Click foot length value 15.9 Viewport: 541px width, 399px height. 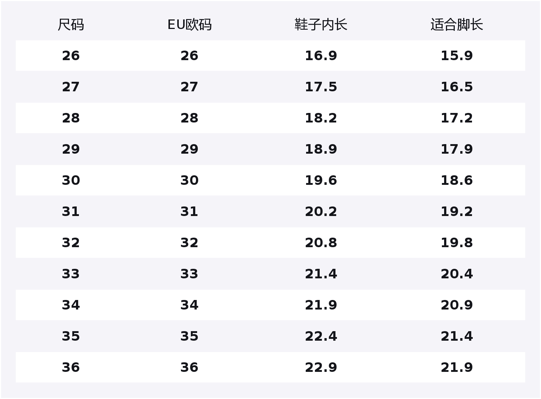457,56
